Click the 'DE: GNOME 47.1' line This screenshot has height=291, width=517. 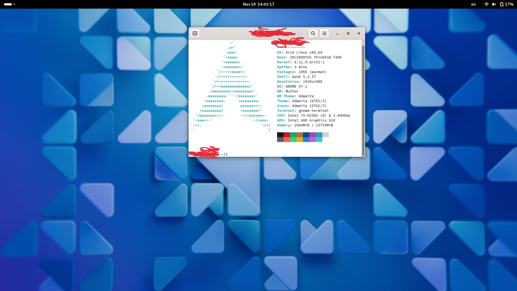292,86
